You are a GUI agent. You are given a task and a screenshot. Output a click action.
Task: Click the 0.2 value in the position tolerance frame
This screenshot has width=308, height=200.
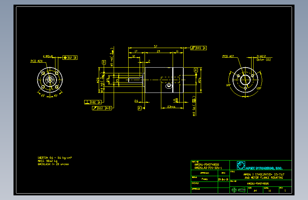(70, 58)
